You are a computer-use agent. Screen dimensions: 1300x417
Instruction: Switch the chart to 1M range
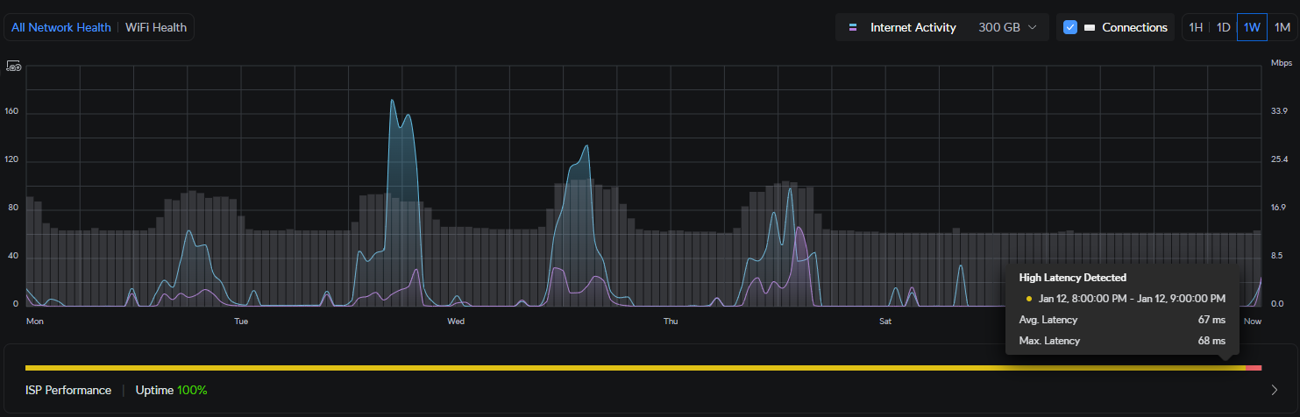click(1281, 27)
